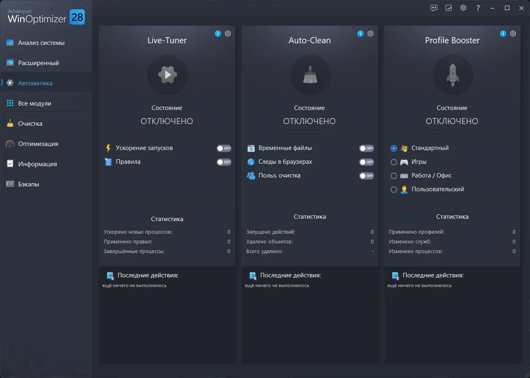Click the browser icon beside Следы в браузерах
530x378 pixels.
click(251, 162)
